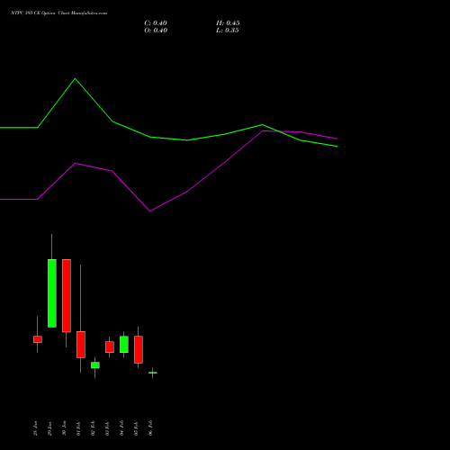Click the '02 Feb' date label
This screenshot has width=450, height=450.
[x=93, y=428]
